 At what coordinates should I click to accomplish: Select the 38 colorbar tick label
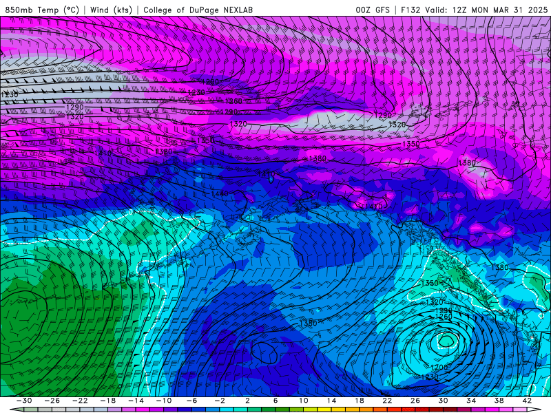pyautogui.click(x=499, y=401)
